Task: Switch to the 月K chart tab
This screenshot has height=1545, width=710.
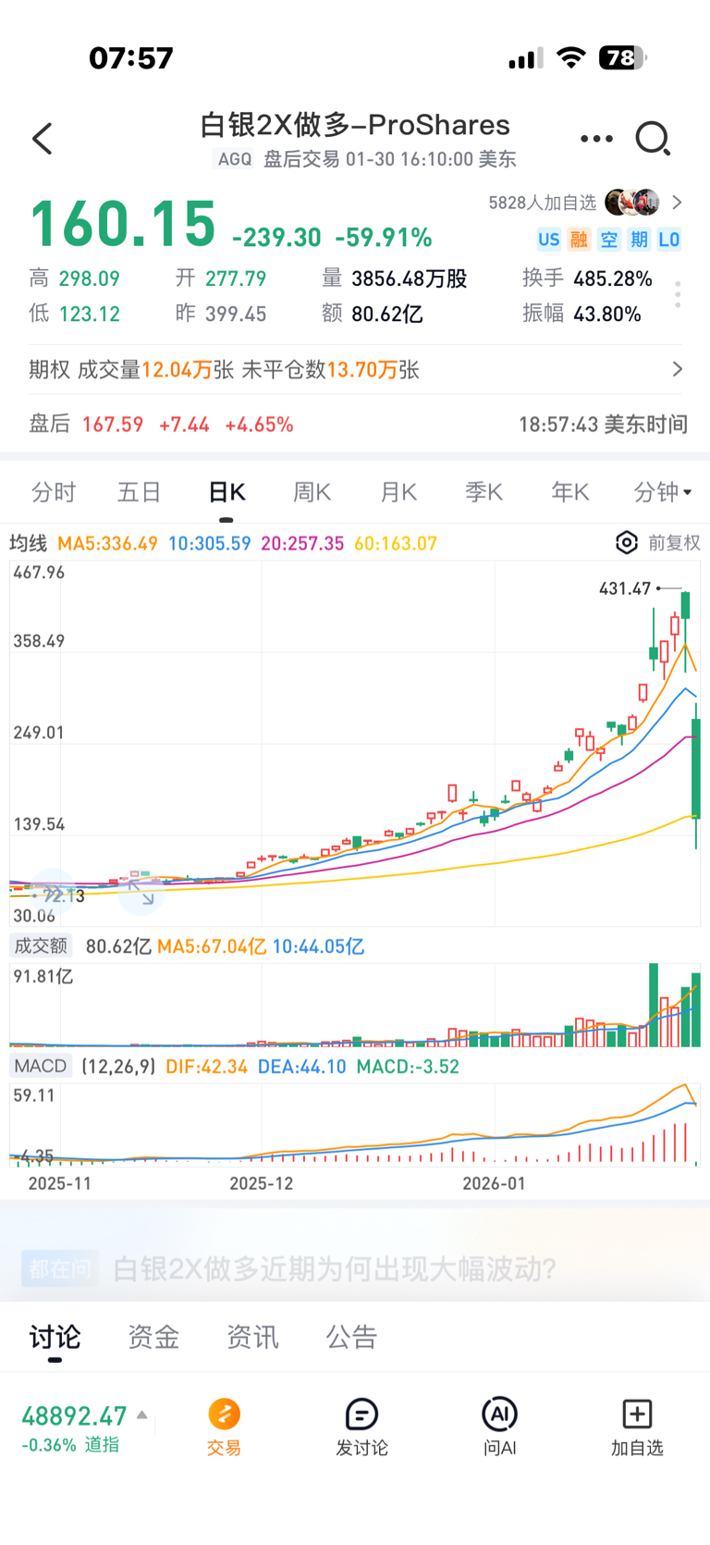Action: (398, 492)
